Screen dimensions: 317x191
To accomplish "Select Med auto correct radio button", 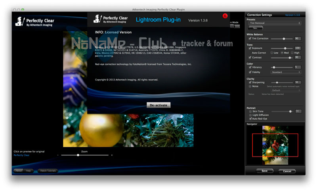I will pyautogui.click(x=282, y=53).
